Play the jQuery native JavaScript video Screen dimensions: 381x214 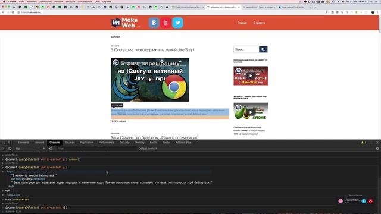pos(150,80)
